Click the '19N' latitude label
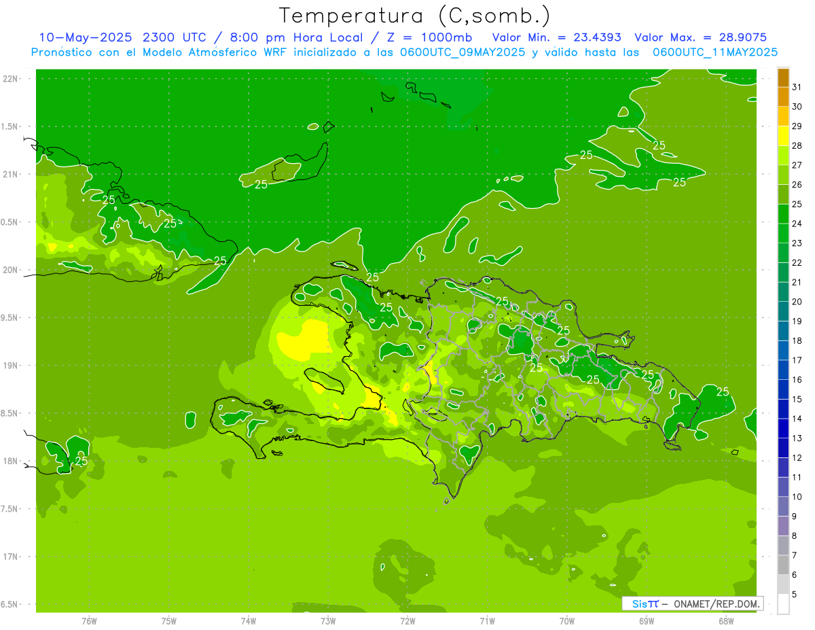Screen dimensions: 815x630 10,365
